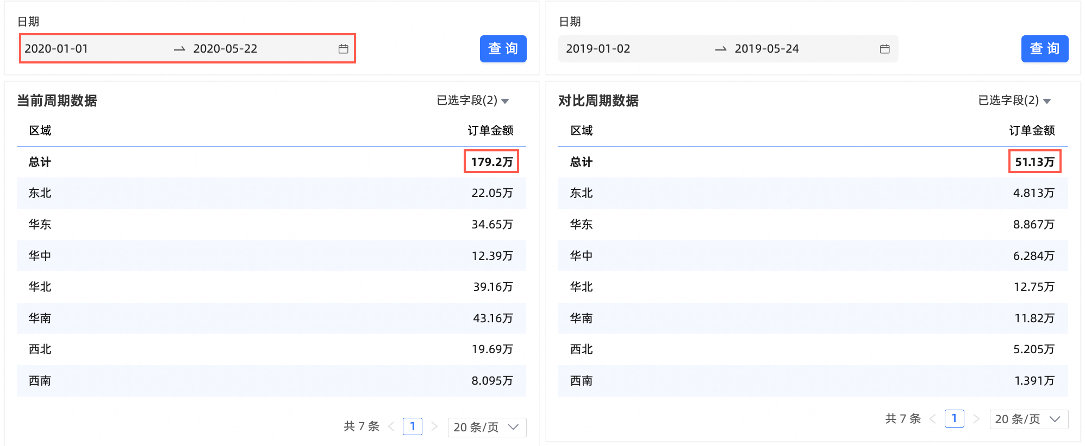
Task: Click 西南 row in comparison period table
Action: [x=813, y=381]
